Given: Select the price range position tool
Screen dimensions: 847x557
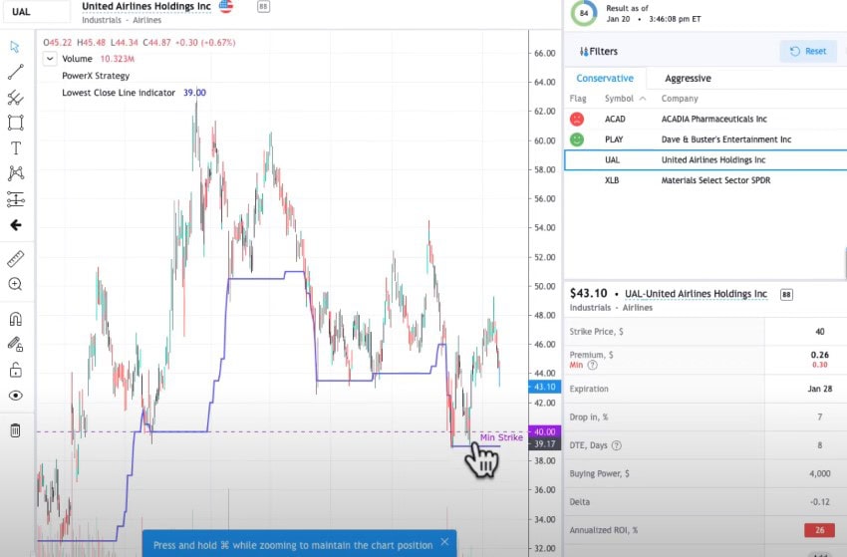Looking at the screenshot, I should click(15, 199).
